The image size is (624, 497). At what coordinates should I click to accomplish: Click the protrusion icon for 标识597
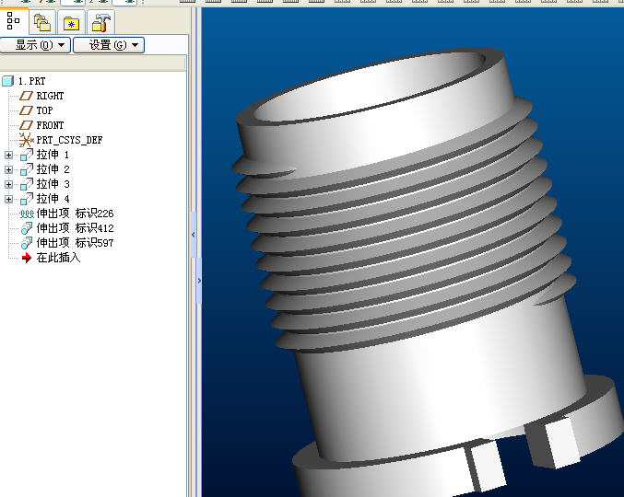point(27,243)
